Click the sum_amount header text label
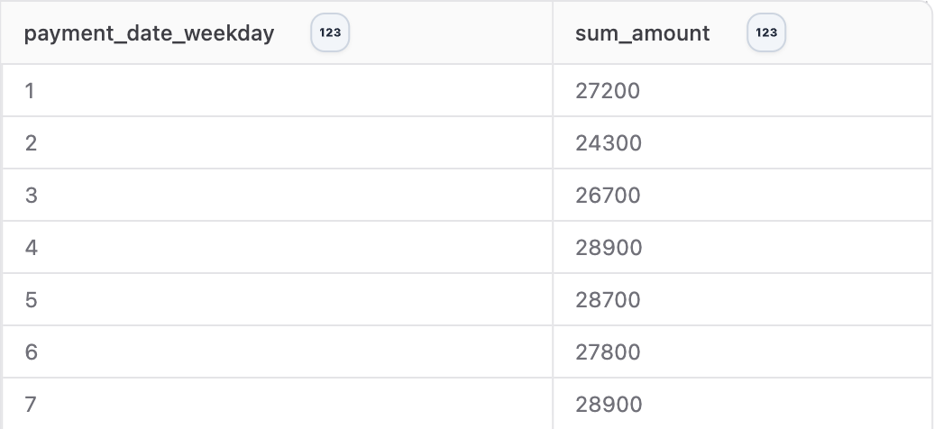Image resolution: width=934 pixels, height=429 pixels. coord(642,33)
